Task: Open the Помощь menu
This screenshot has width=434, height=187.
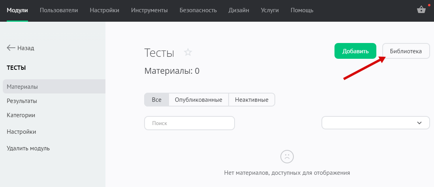Action: pyautogui.click(x=302, y=10)
